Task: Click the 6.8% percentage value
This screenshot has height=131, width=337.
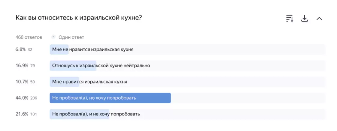Action: pos(20,50)
